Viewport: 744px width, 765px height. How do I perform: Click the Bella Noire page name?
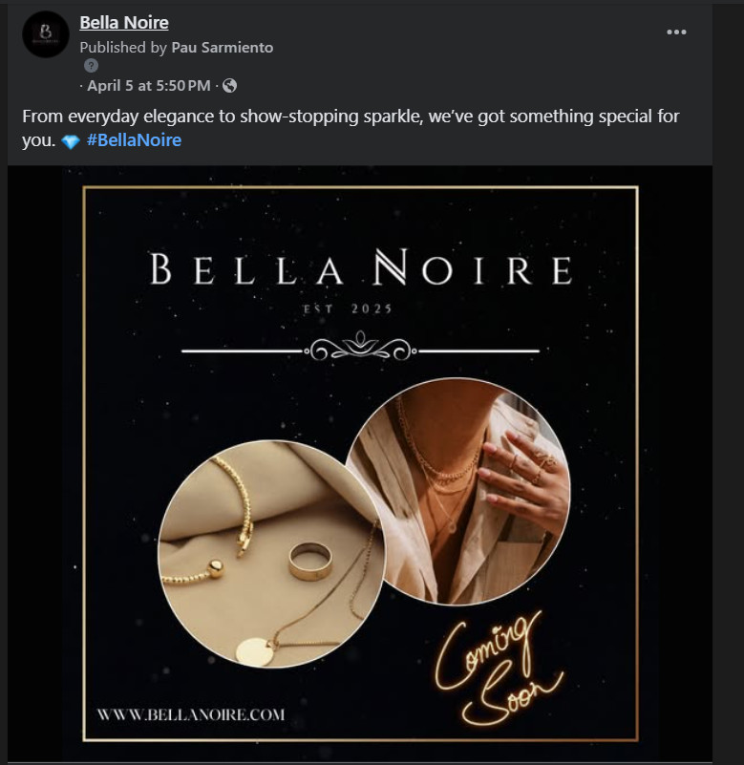(123, 22)
